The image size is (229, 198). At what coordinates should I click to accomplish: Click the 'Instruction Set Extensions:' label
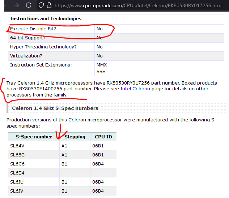[x=41, y=65]
